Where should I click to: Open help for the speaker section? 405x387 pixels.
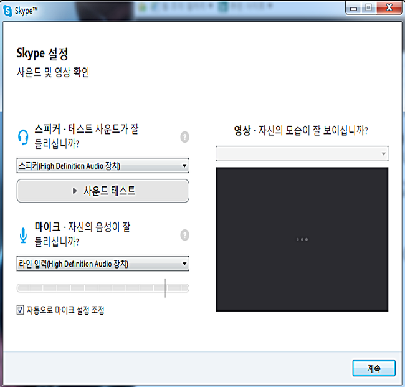(184, 137)
